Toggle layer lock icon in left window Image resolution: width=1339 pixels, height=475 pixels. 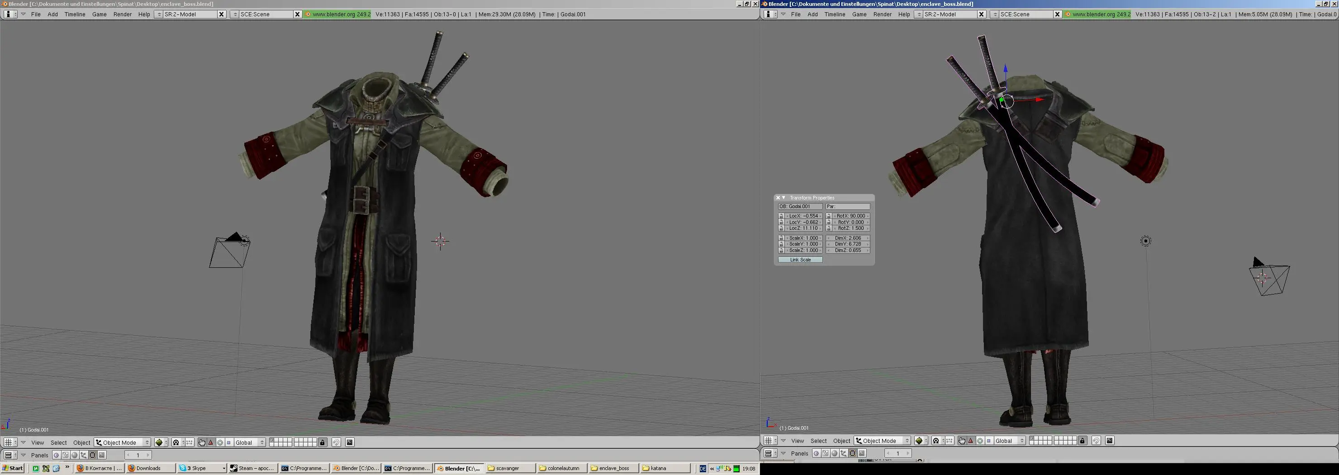[322, 443]
